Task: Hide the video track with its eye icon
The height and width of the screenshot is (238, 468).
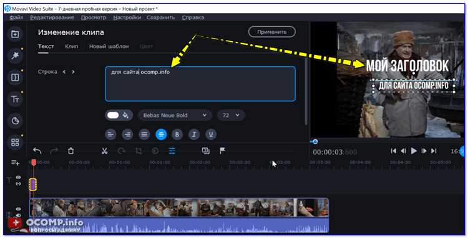Action: (18, 209)
